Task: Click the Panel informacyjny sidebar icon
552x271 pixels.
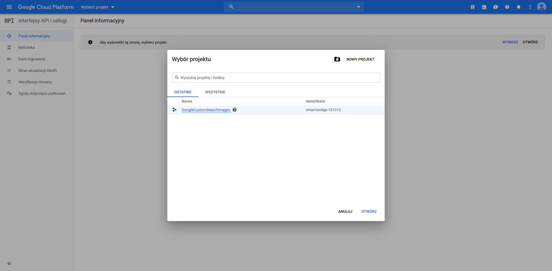Action: pos(9,36)
